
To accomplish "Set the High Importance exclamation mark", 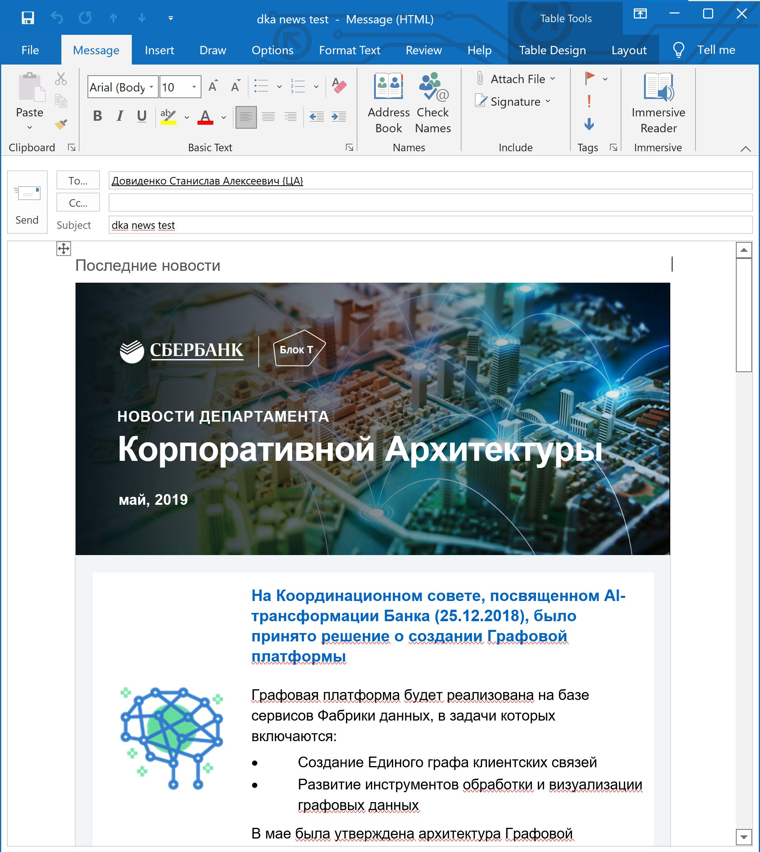I will pyautogui.click(x=589, y=101).
